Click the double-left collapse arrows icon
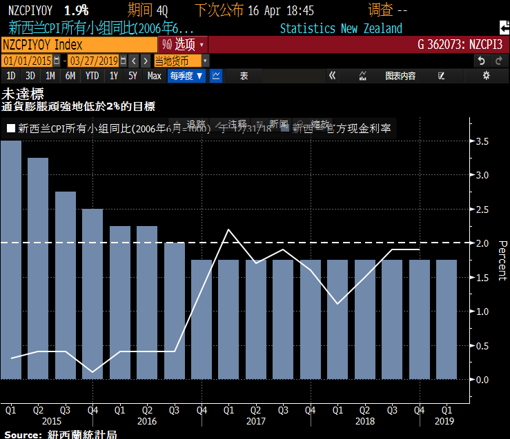Image resolution: width=510 pixels, height=439 pixels. [332, 76]
